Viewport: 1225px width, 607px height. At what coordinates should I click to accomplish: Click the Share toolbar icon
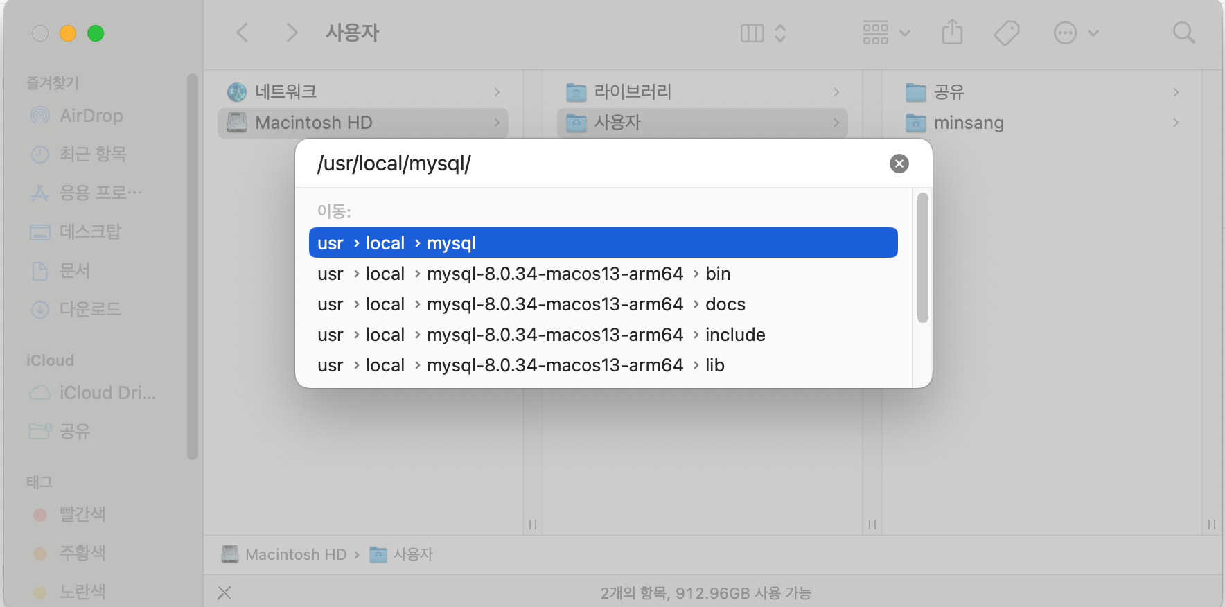click(x=952, y=32)
